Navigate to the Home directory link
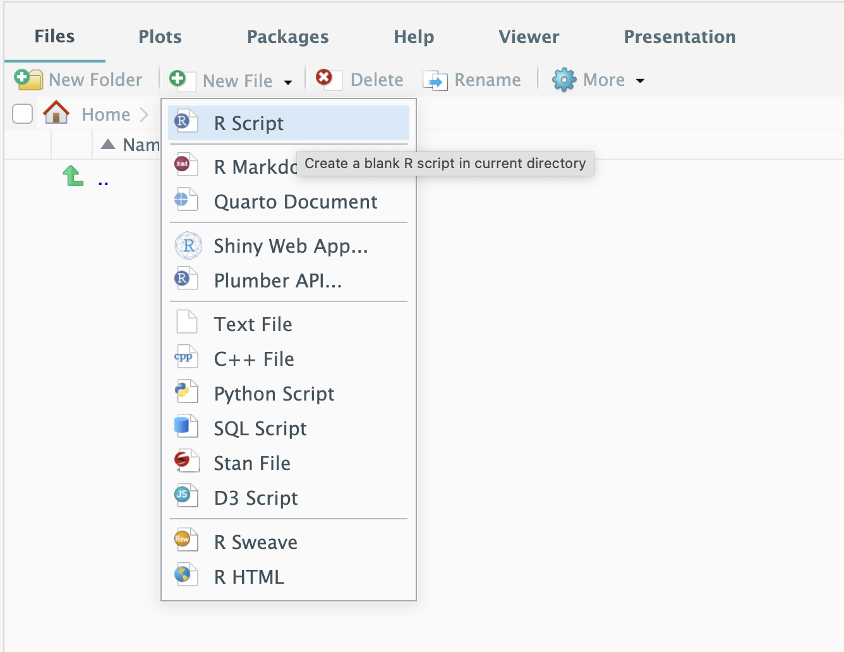Image resolution: width=844 pixels, height=652 pixels. pos(105,115)
